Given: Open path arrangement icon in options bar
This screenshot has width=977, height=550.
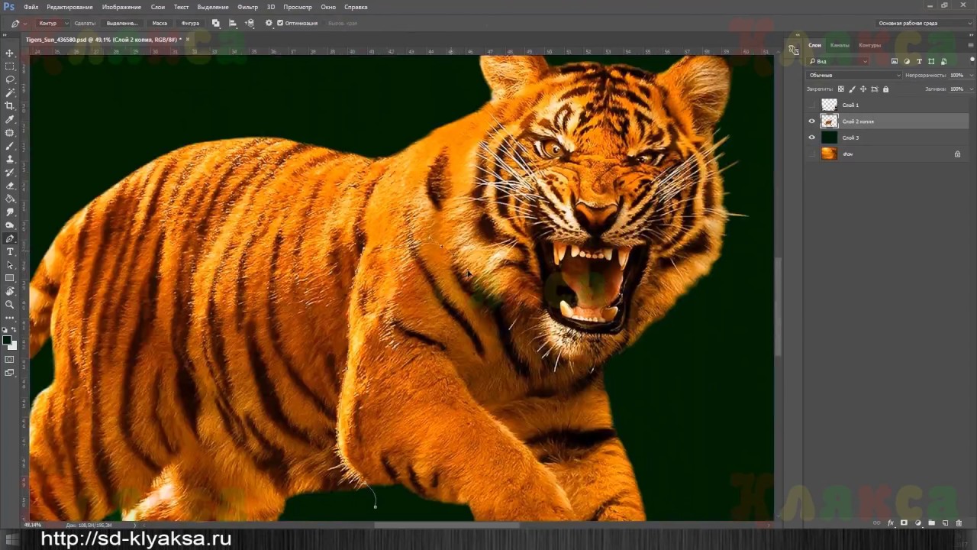Looking at the screenshot, I should pos(250,24).
